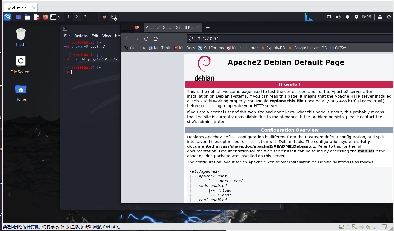This screenshot has height=231, width=394.
Task: Follow the manual link on Apache page
Action: [366, 151]
